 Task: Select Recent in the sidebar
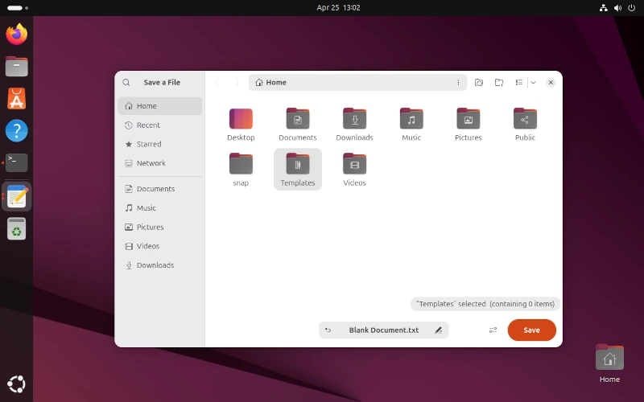click(x=148, y=125)
